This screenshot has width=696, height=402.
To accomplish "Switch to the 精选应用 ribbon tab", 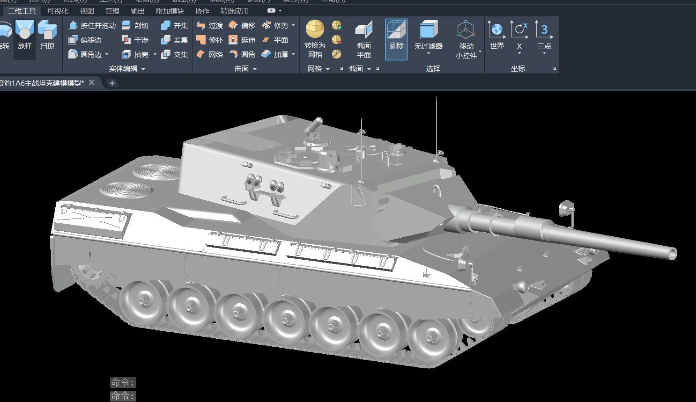I will click(x=234, y=11).
